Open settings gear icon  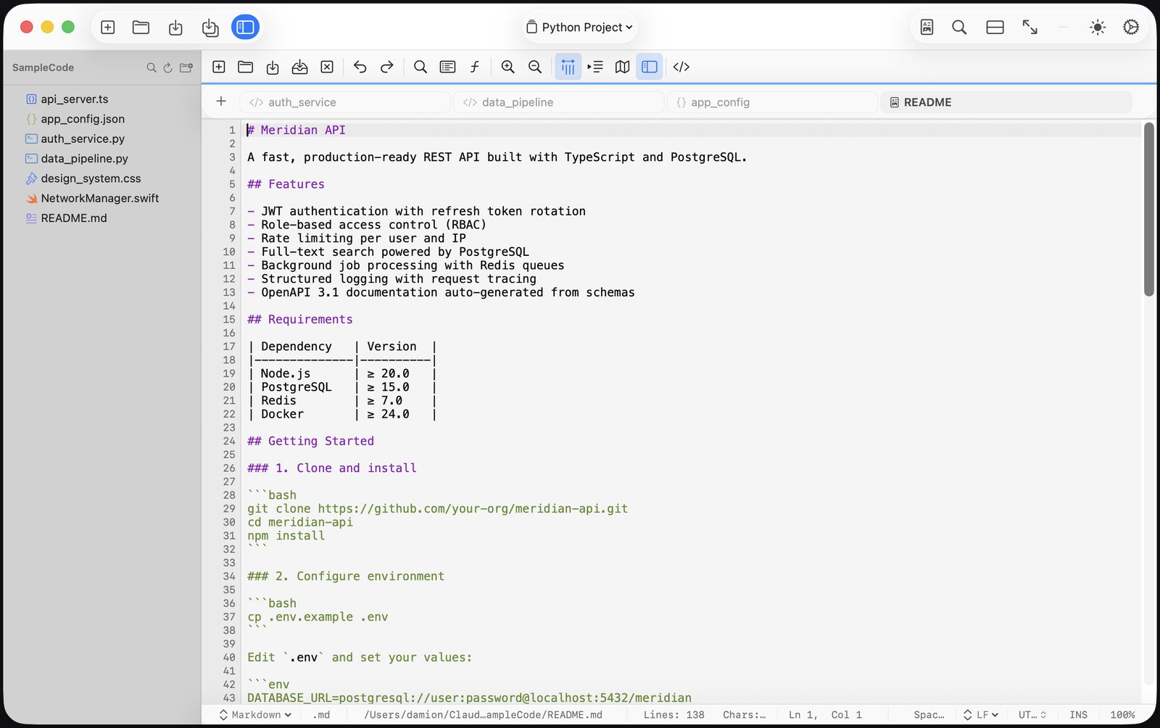click(x=1131, y=28)
